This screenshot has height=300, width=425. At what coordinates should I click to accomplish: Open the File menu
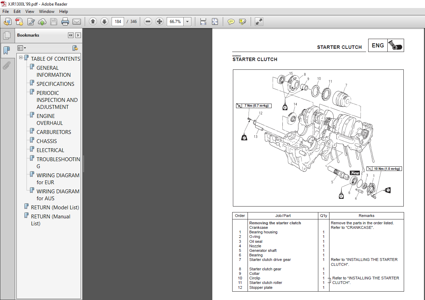6,12
